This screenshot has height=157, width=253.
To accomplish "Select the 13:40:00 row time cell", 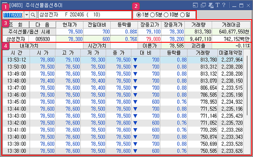I will pos(16,137).
